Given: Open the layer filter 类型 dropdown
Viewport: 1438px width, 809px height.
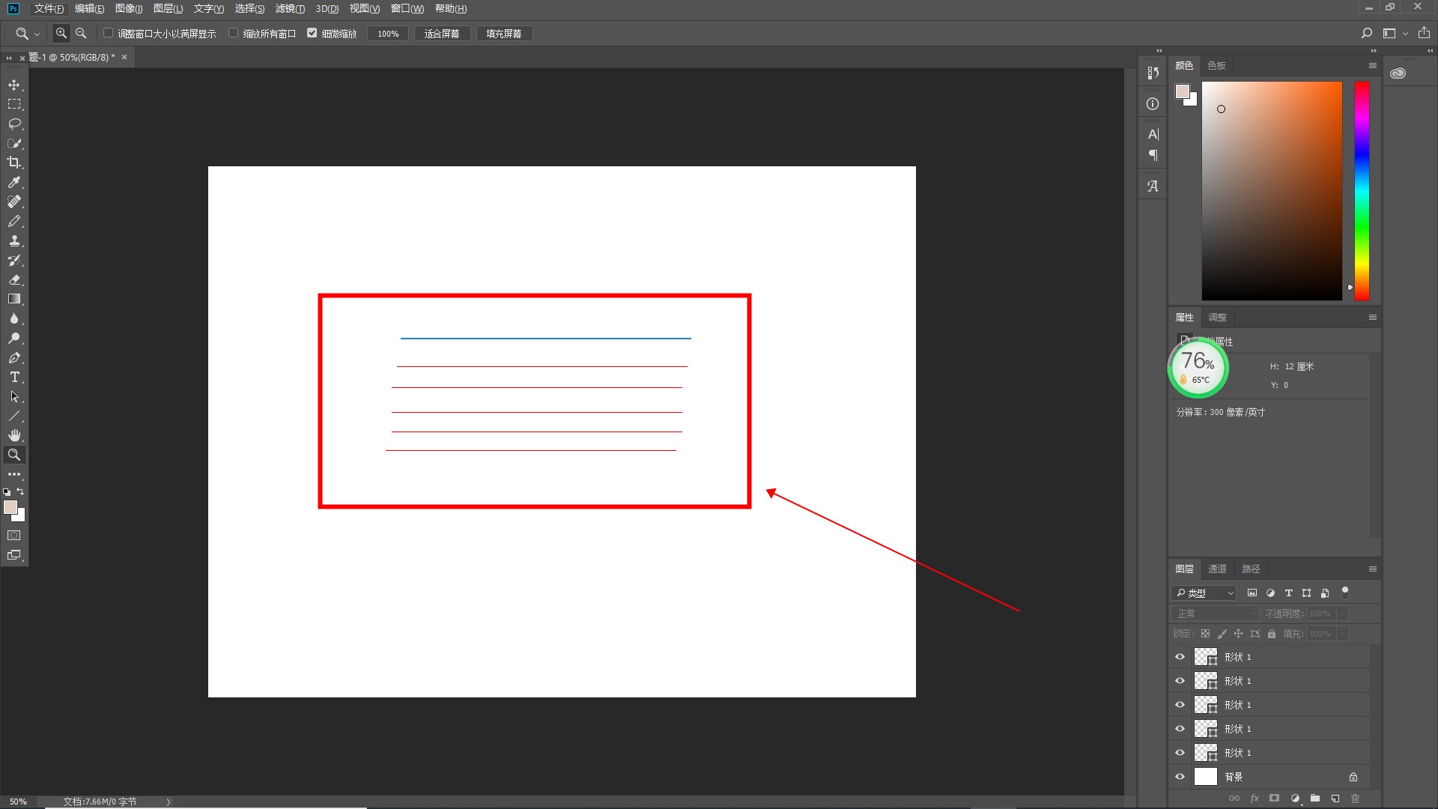Looking at the screenshot, I should pyautogui.click(x=1204, y=593).
